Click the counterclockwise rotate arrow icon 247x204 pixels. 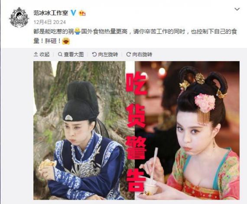coord(94,54)
